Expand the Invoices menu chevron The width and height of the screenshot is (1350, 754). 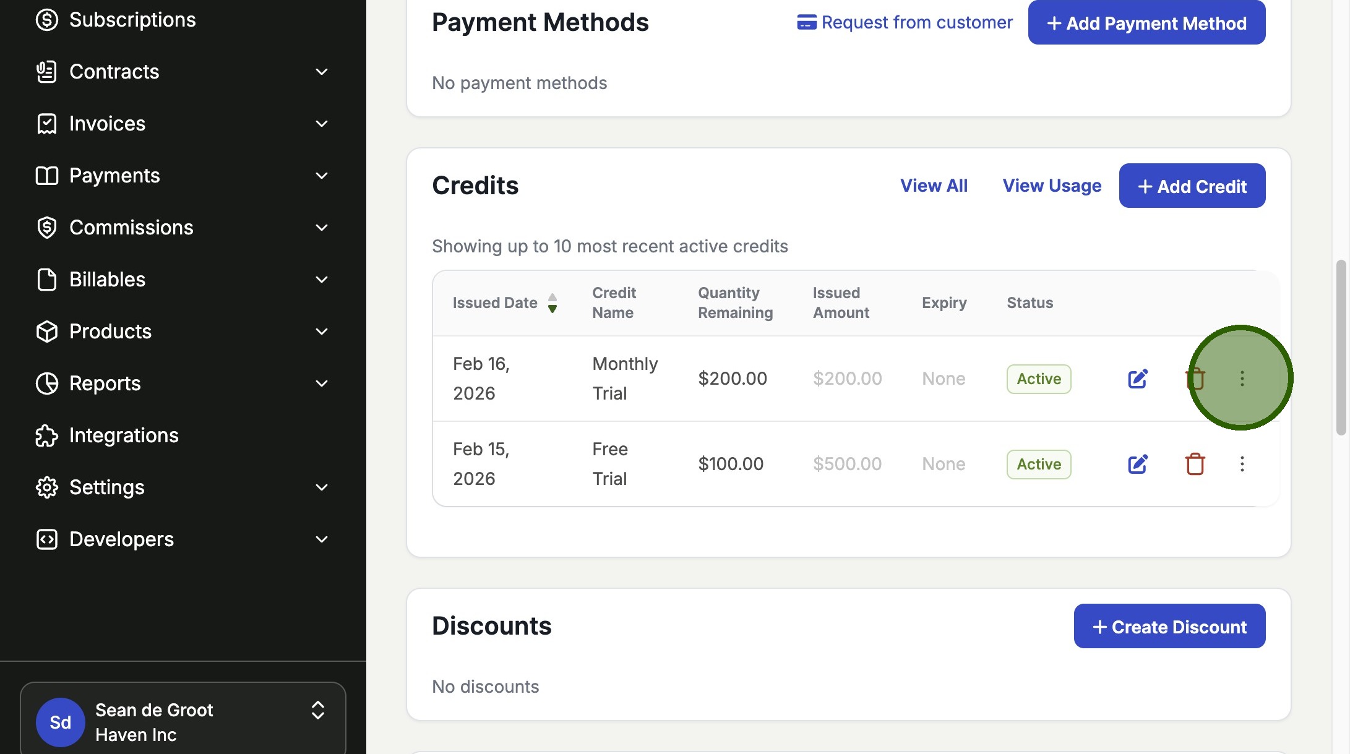pos(321,124)
